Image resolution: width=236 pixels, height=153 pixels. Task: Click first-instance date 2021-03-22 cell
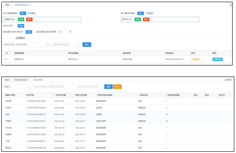click(59, 101)
